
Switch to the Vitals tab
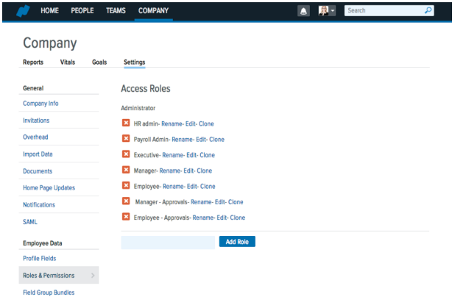point(68,62)
